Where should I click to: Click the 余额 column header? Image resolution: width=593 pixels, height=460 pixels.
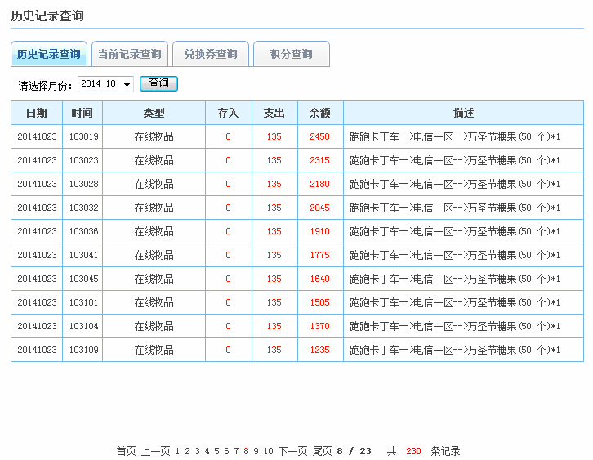320,113
